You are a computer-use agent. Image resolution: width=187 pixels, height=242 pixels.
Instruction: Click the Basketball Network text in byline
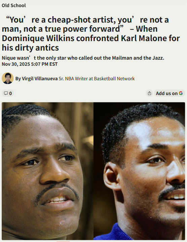114,79
